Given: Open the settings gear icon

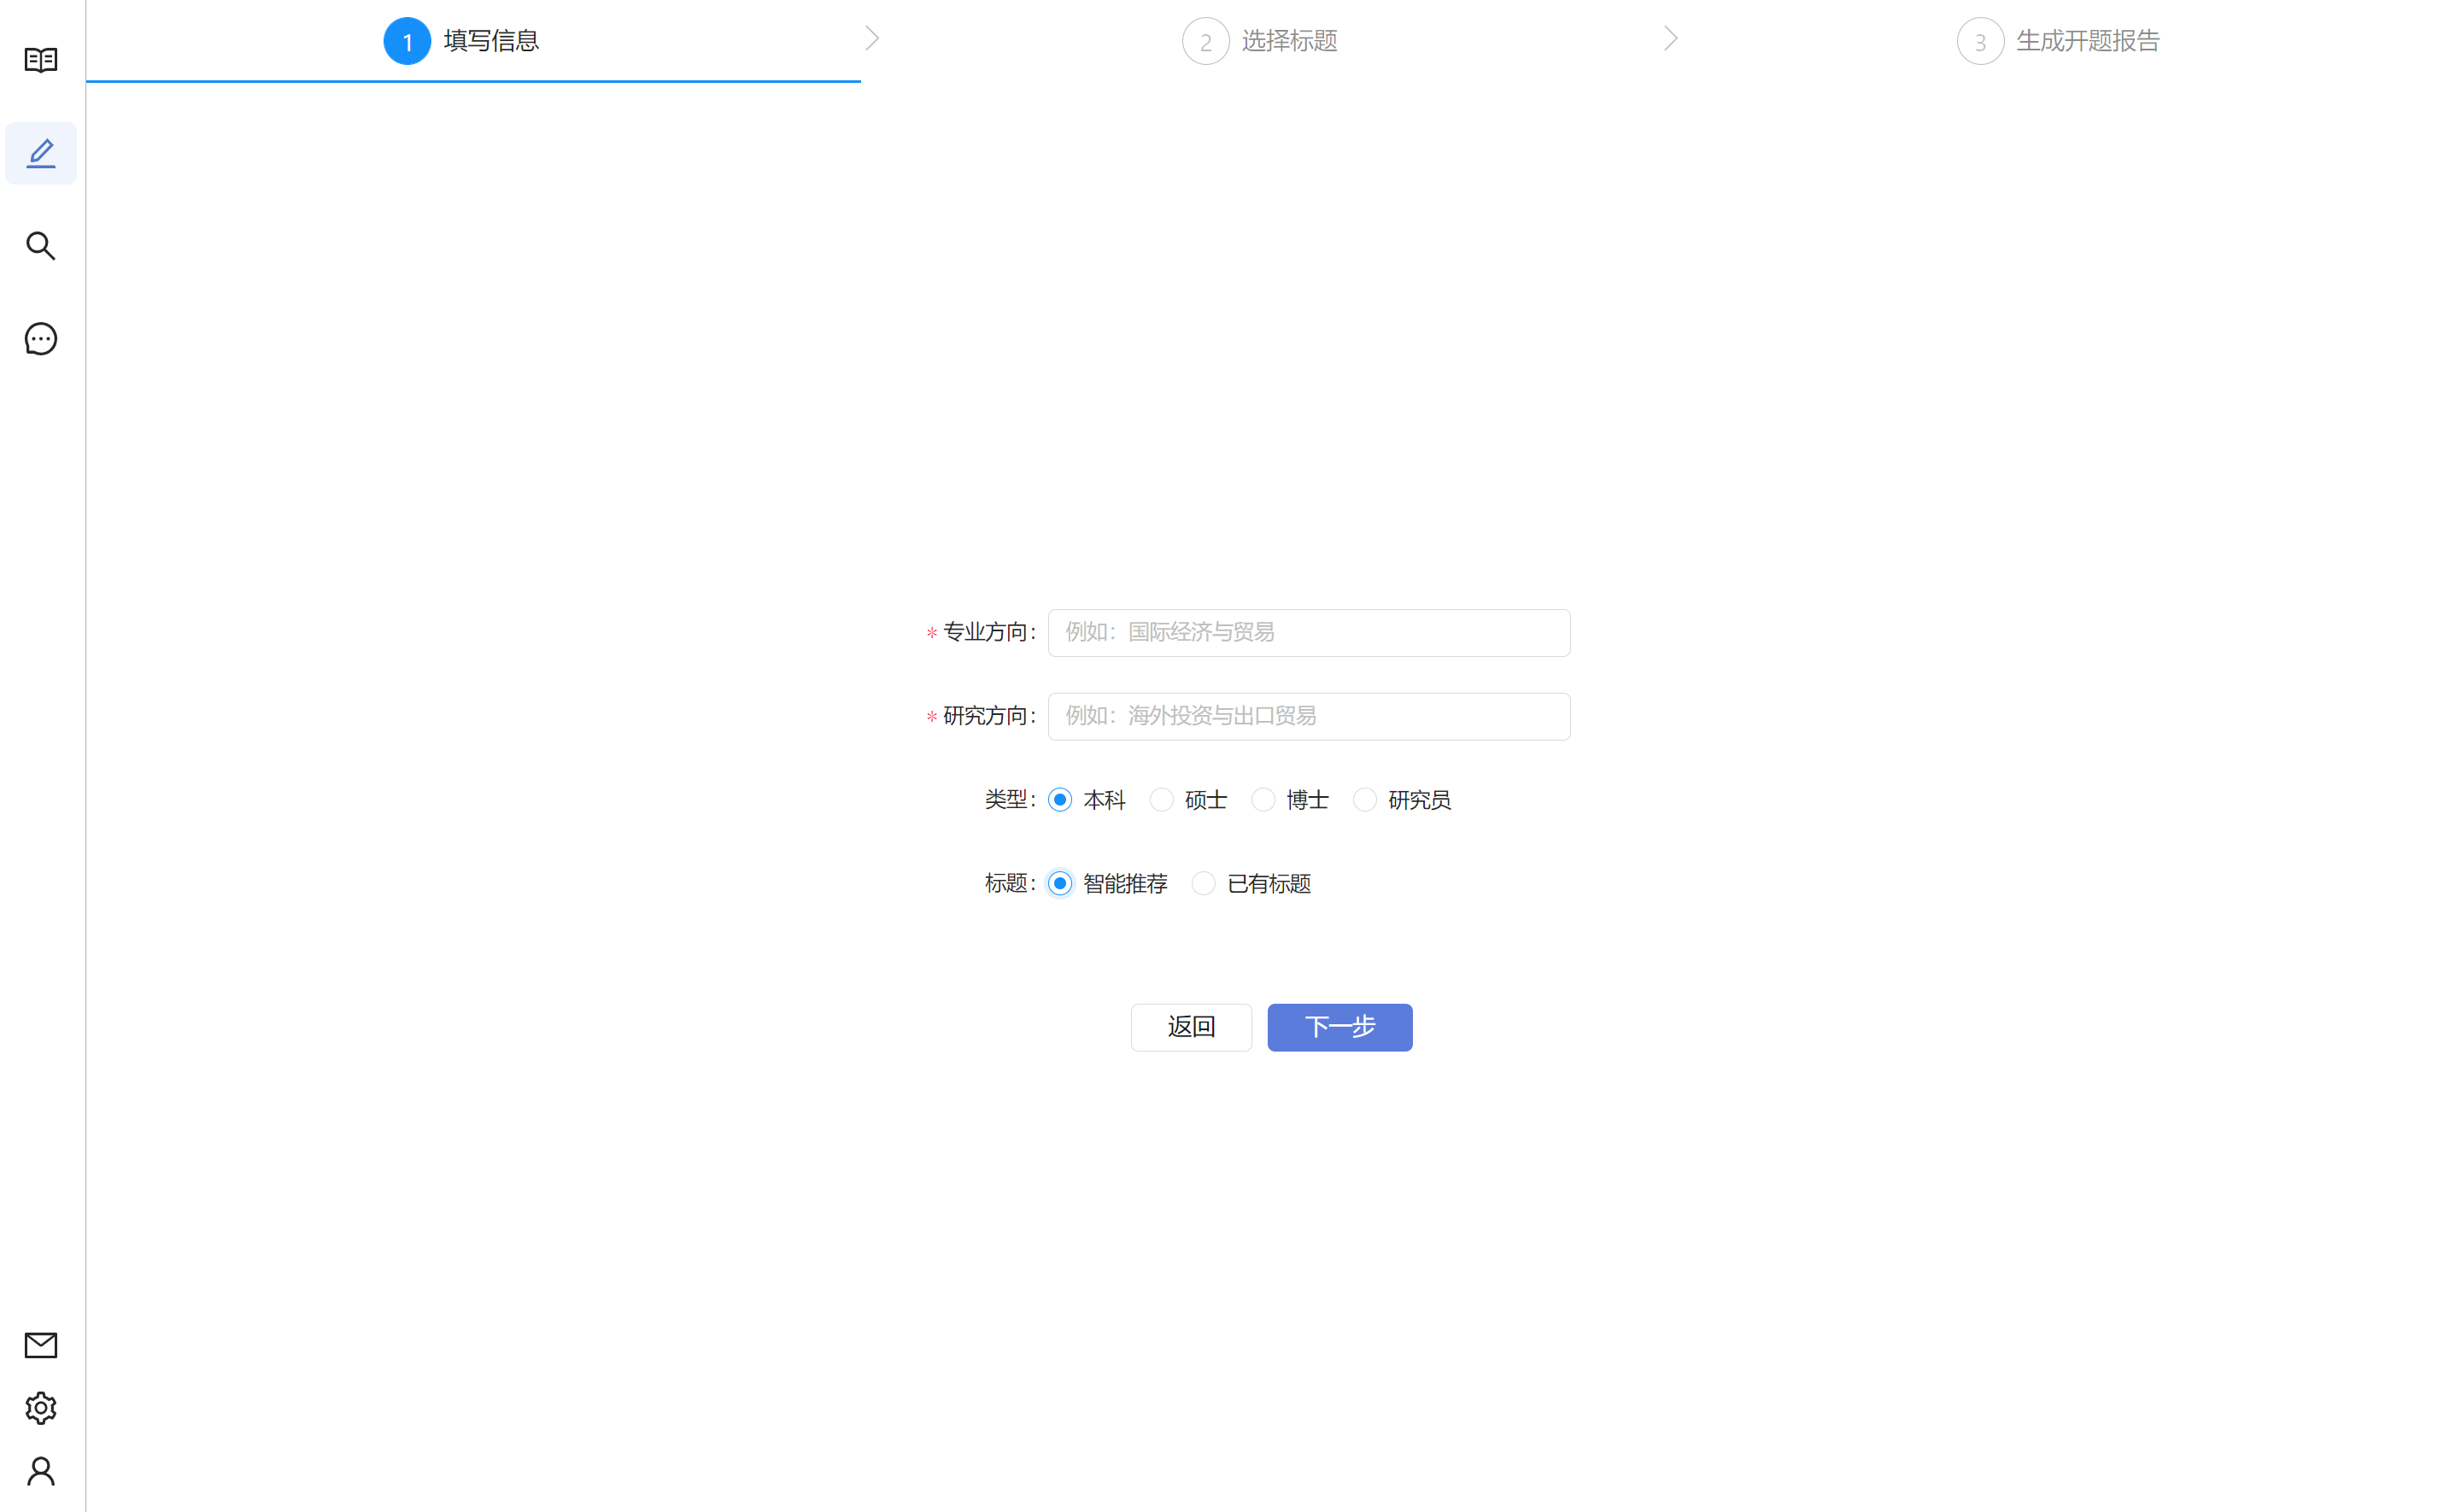Looking at the screenshot, I should pyautogui.click(x=41, y=1408).
